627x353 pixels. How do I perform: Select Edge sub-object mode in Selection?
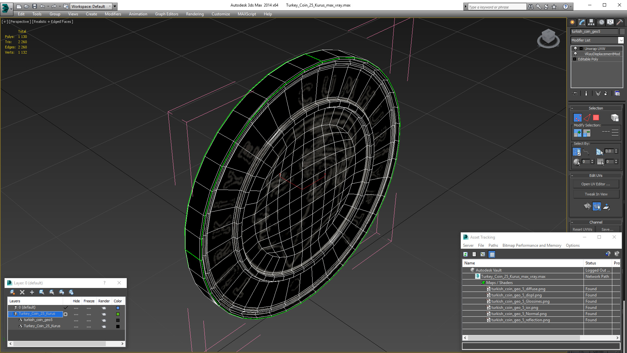coord(587,118)
